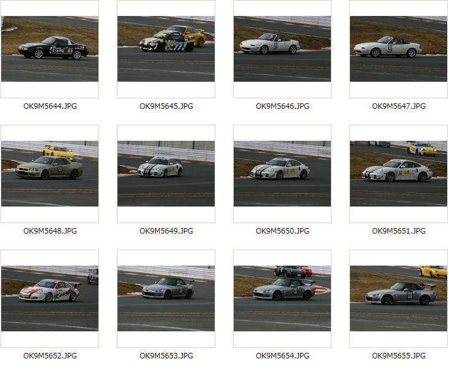Click the file name OK9M5647.JPG
449x375 pixels.
399,106
